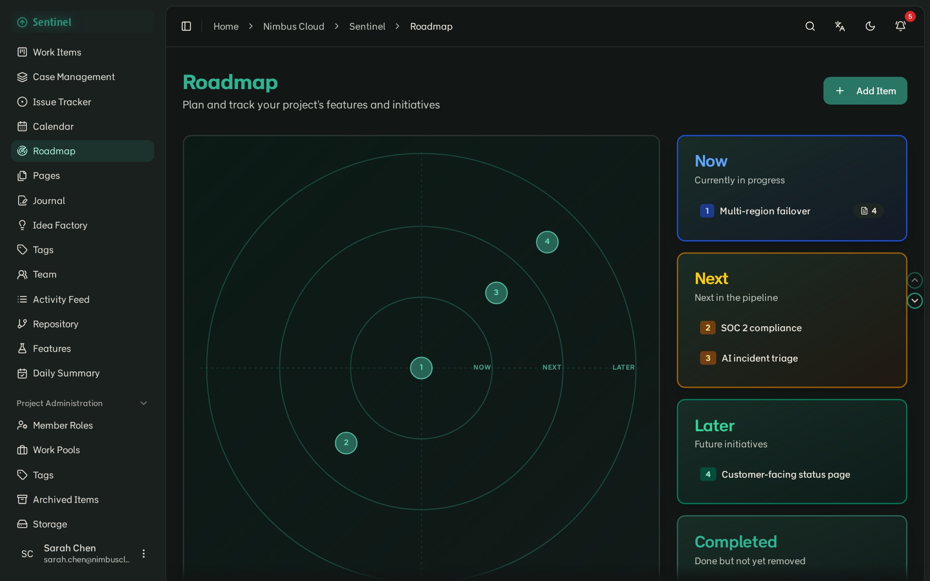Click the Archived Items box icon

point(22,499)
